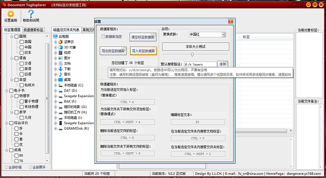
Task: Click the 导入标签数据库 button
Action: tap(143, 51)
